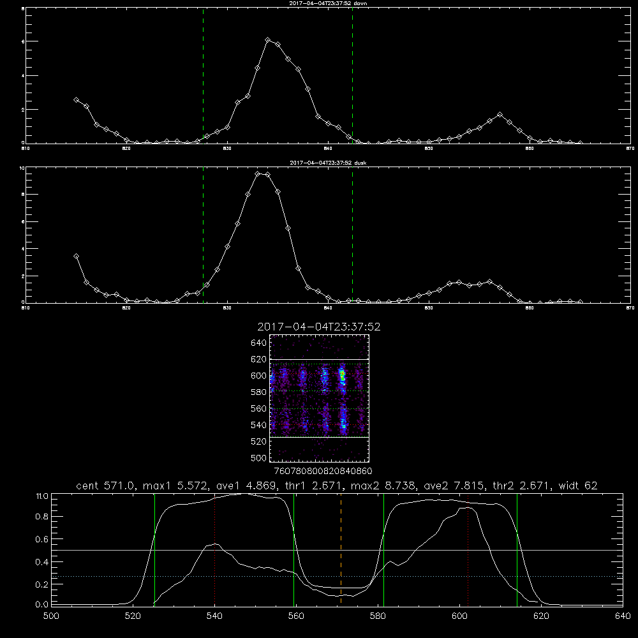638x638 pixels.
Task: Select the 'ave1 4.869' value in stats header
Action: click(246, 486)
